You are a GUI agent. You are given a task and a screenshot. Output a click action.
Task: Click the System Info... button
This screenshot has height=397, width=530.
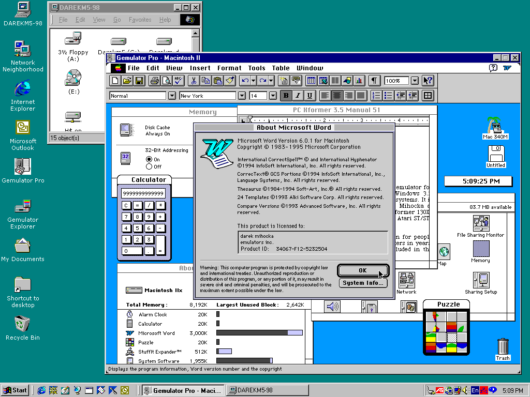click(x=363, y=283)
